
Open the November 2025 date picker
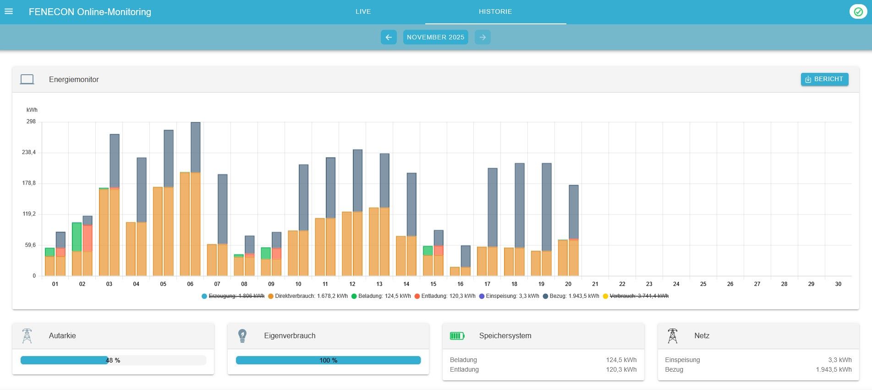(435, 37)
